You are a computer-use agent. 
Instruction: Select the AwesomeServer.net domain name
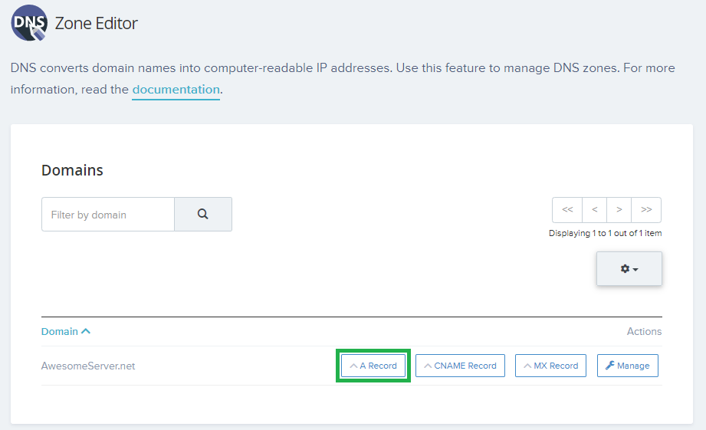click(x=88, y=366)
